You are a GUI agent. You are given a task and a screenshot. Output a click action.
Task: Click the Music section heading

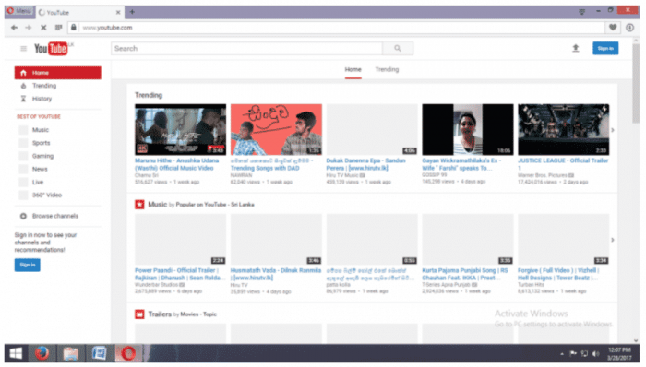click(158, 205)
